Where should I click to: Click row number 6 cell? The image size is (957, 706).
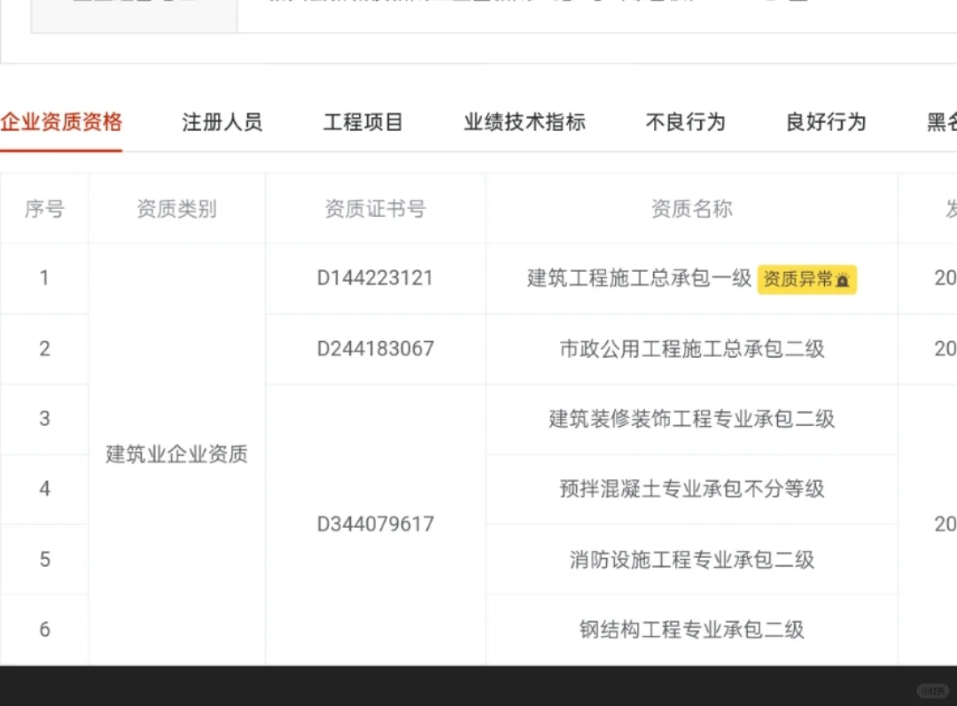point(44,629)
